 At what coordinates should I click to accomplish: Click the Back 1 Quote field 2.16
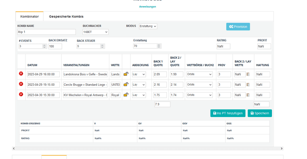click(x=160, y=85)
